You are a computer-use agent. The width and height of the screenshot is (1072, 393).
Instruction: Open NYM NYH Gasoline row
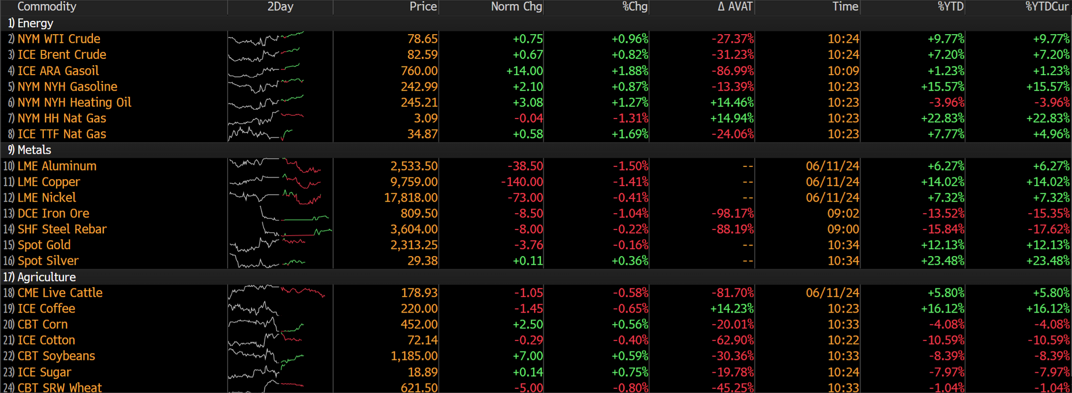point(536,87)
